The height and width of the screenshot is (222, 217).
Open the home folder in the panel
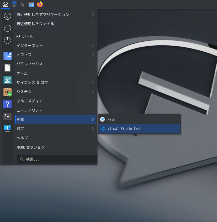click(31, 4)
